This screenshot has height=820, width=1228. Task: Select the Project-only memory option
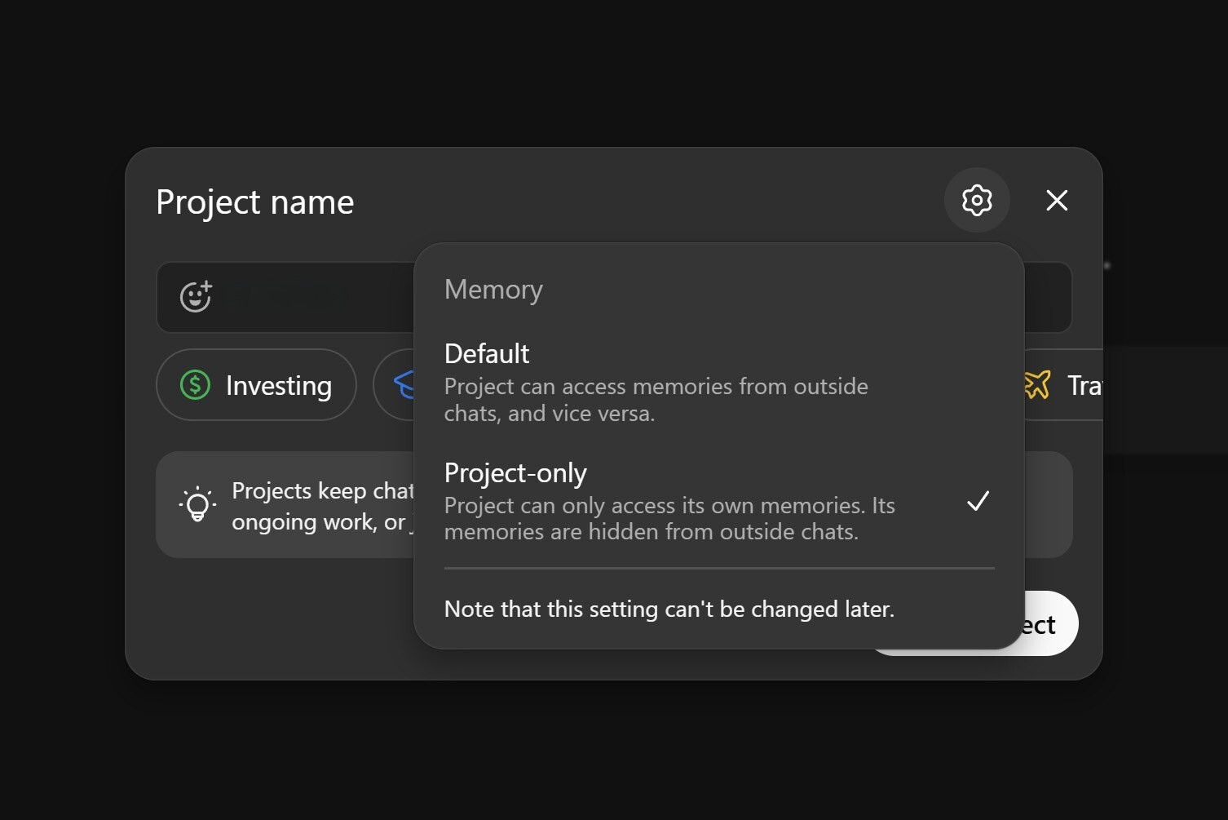[x=515, y=473]
